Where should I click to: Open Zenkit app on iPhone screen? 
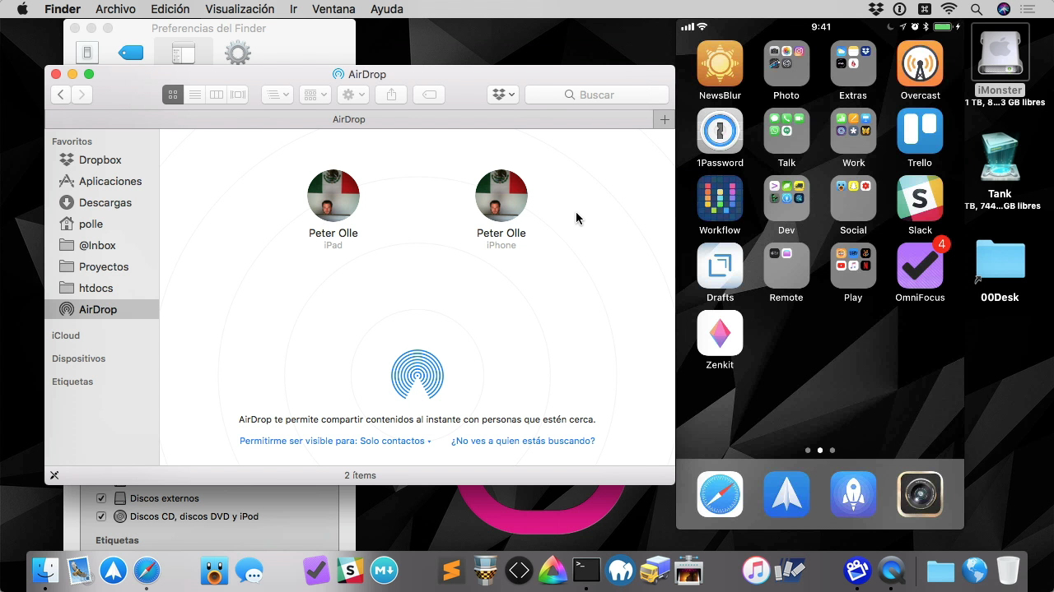(720, 333)
